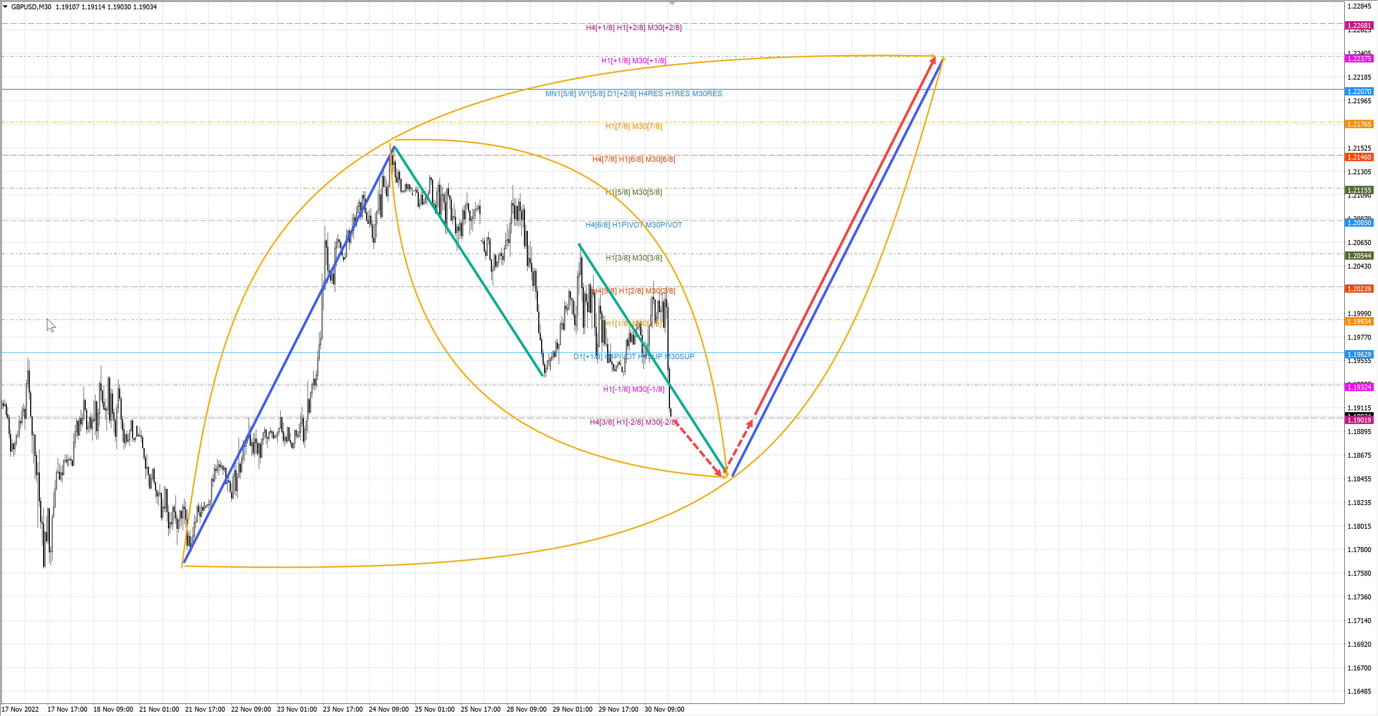Screen dimensions: 1378x716
Task: Click the magenta 1.22375 price label
Action: coord(1359,58)
